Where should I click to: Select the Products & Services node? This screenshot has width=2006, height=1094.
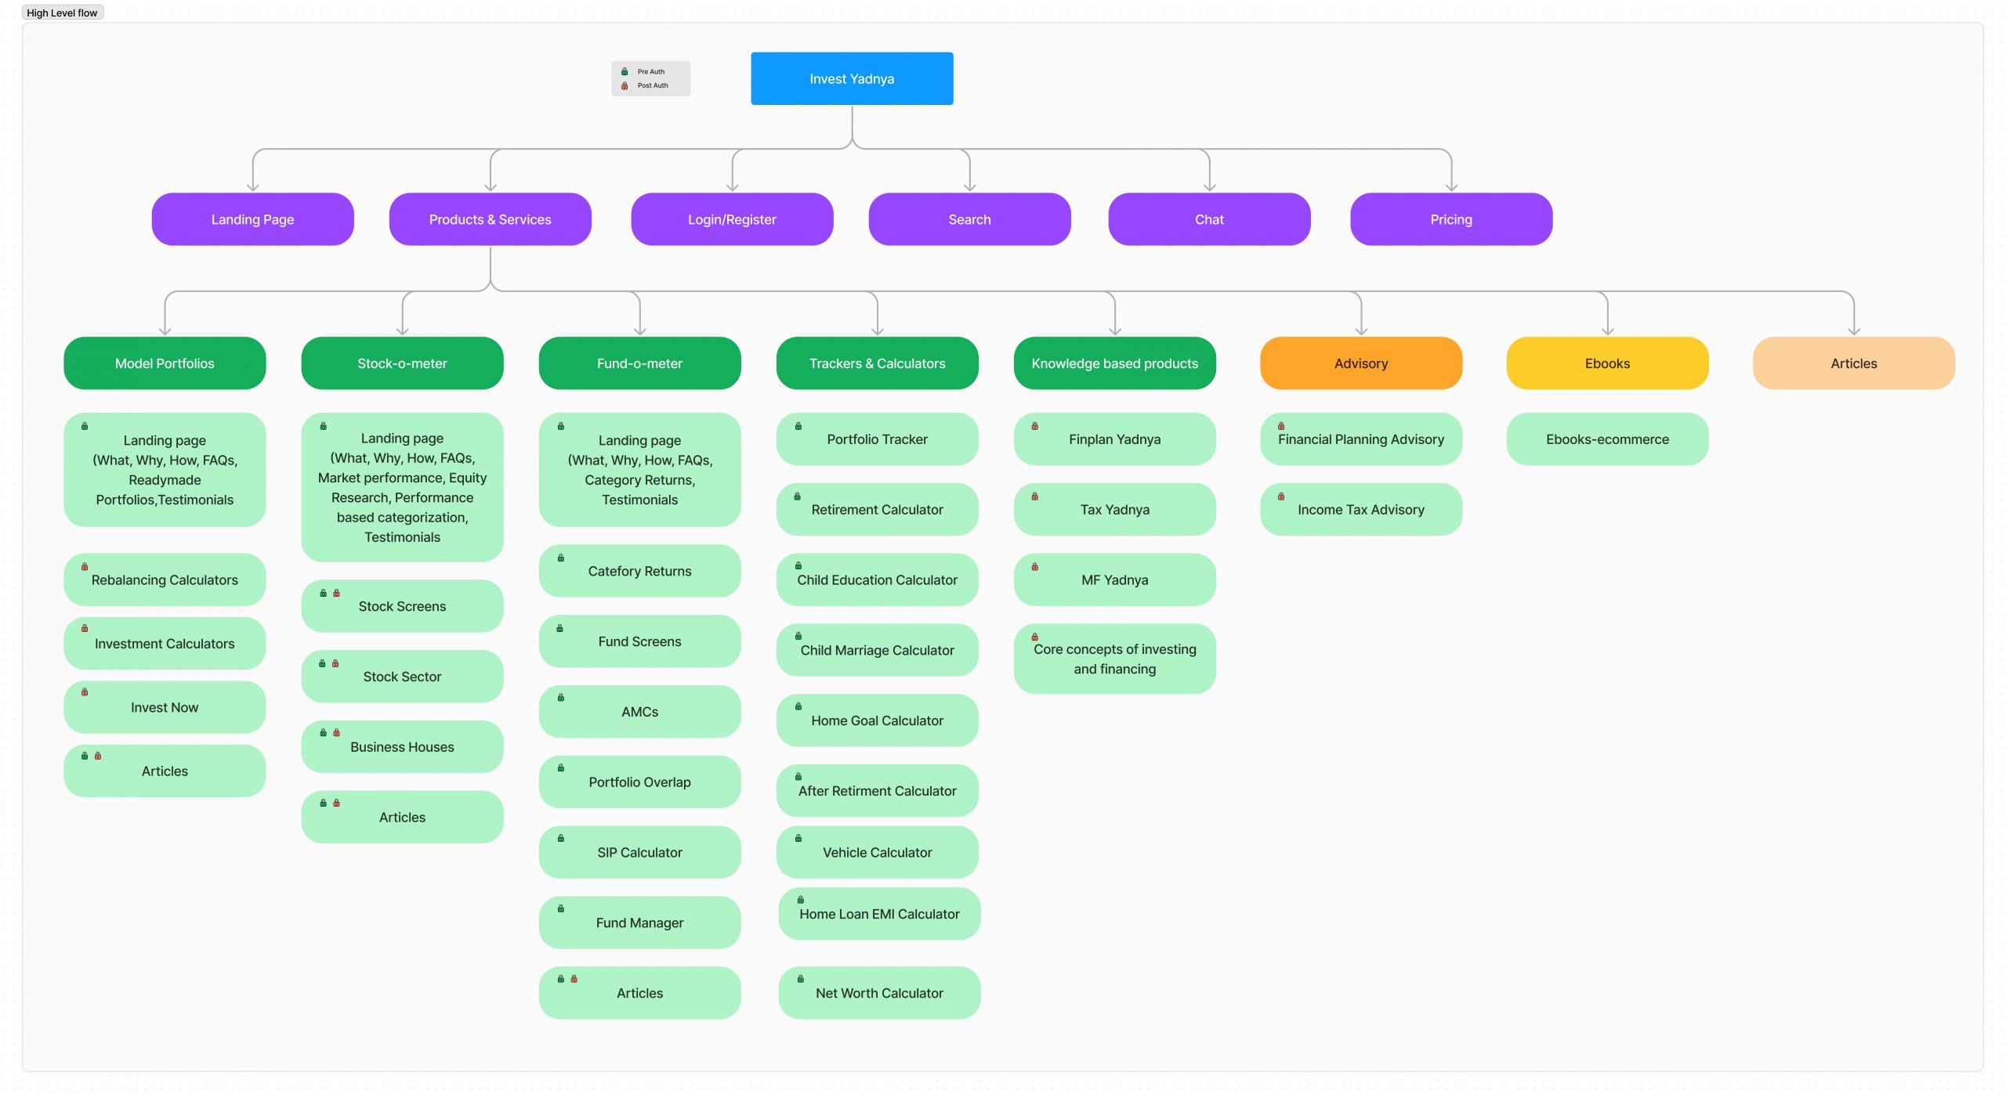(x=490, y=219)
